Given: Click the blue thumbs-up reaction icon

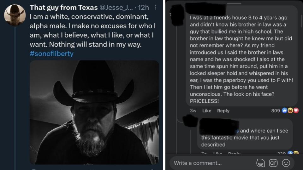Looking at the screenshot, I should [x=284, y=111].
